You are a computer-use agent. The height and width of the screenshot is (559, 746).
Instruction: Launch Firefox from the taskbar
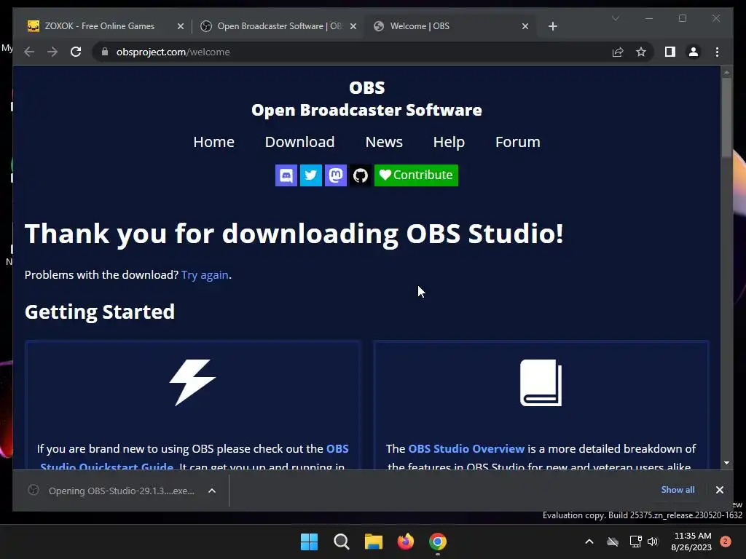pos(405,542)
